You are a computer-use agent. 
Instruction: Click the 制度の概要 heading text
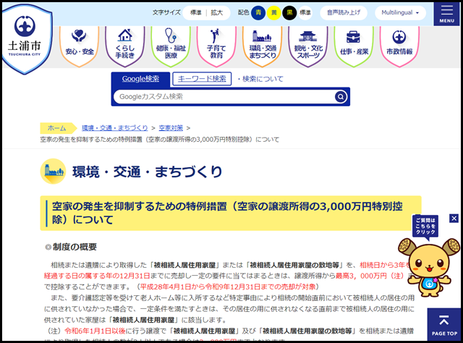[x=75, y=247]
